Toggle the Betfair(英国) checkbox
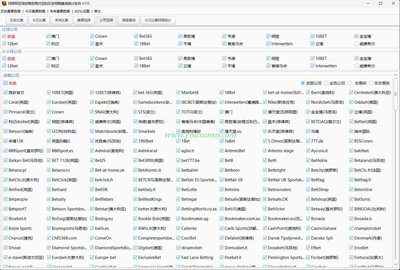 pyautogui.click(x=351, y=121)
